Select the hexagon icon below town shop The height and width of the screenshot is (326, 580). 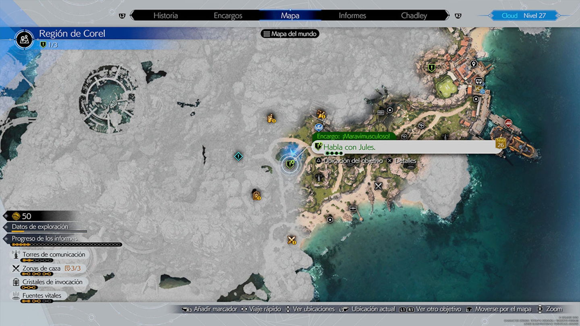click(x=476, y=99)
